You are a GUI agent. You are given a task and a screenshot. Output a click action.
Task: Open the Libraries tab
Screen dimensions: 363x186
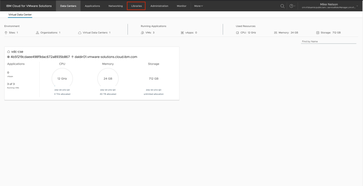tap(136, 6)
